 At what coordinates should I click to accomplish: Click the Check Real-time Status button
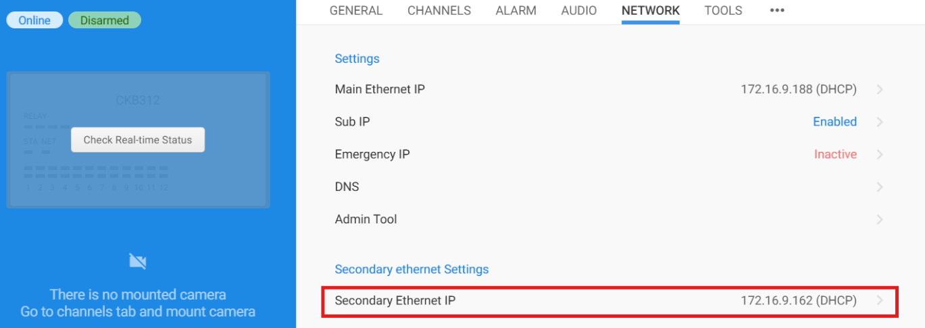(138, 140)
